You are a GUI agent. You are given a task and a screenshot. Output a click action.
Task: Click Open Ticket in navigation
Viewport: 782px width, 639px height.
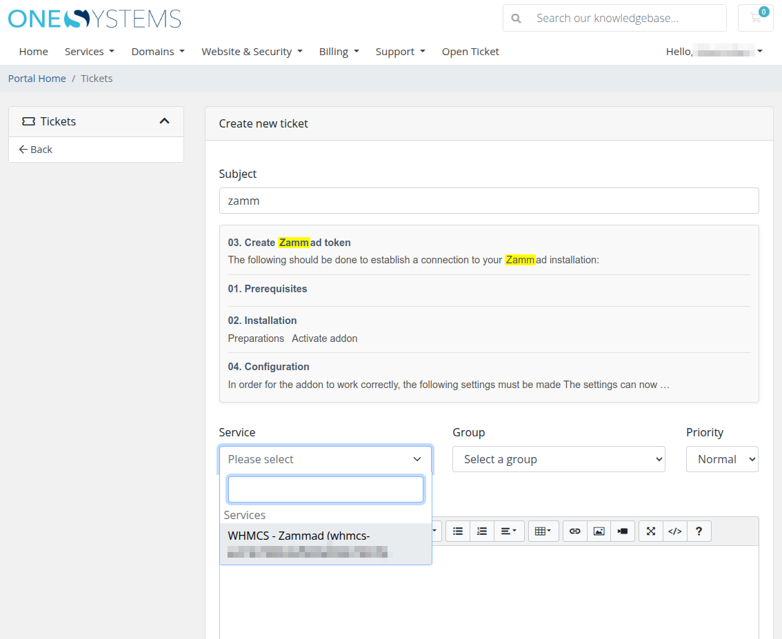[x=470, y=52]
